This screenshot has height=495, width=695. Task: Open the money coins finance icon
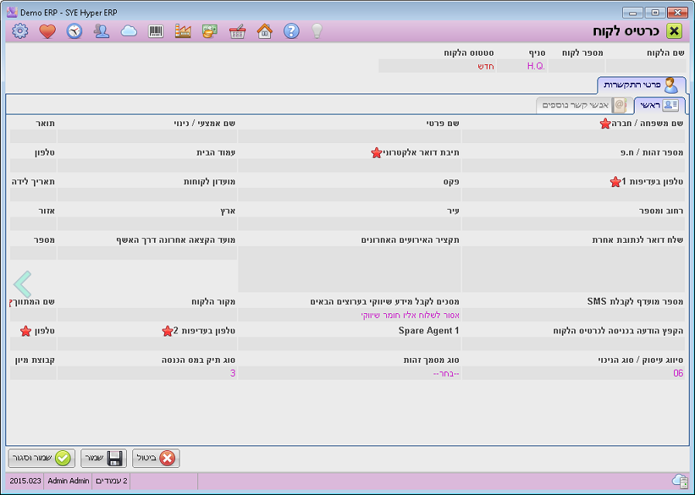pos(210,31)
